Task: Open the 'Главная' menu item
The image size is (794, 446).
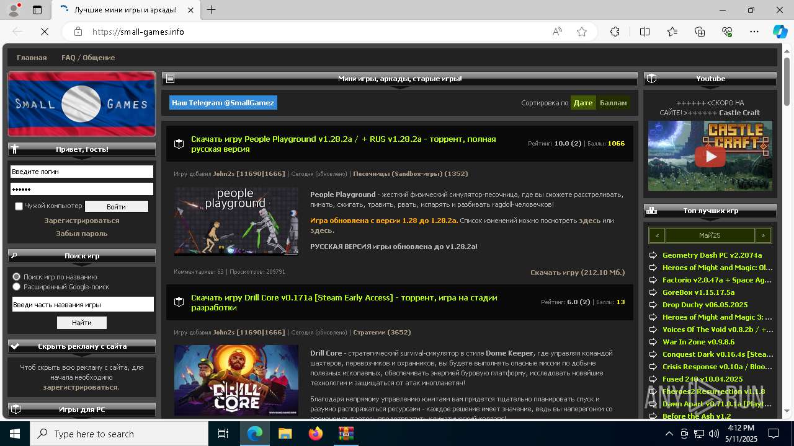Action: click(x=32, y=58)
